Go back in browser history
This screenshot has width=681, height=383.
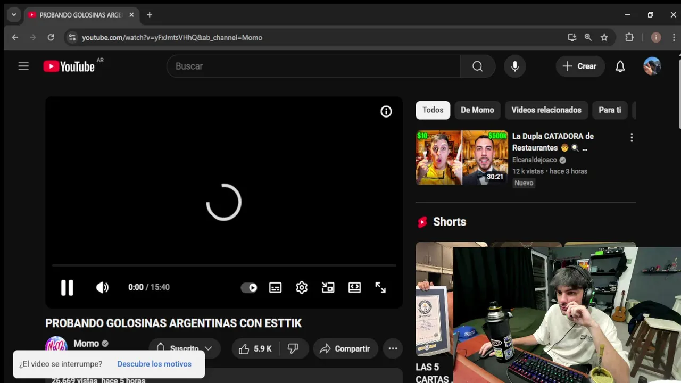coord(15,37)
